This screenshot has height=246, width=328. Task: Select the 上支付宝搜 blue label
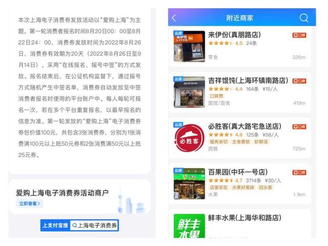point(55,225)
